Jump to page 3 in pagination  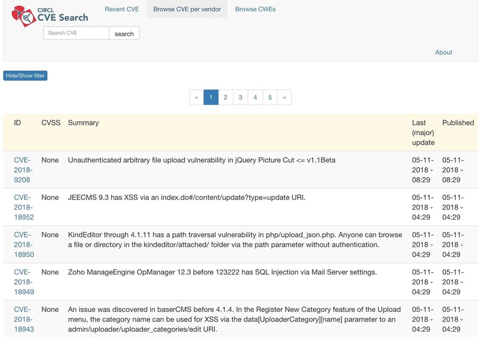tap(240, 97)
